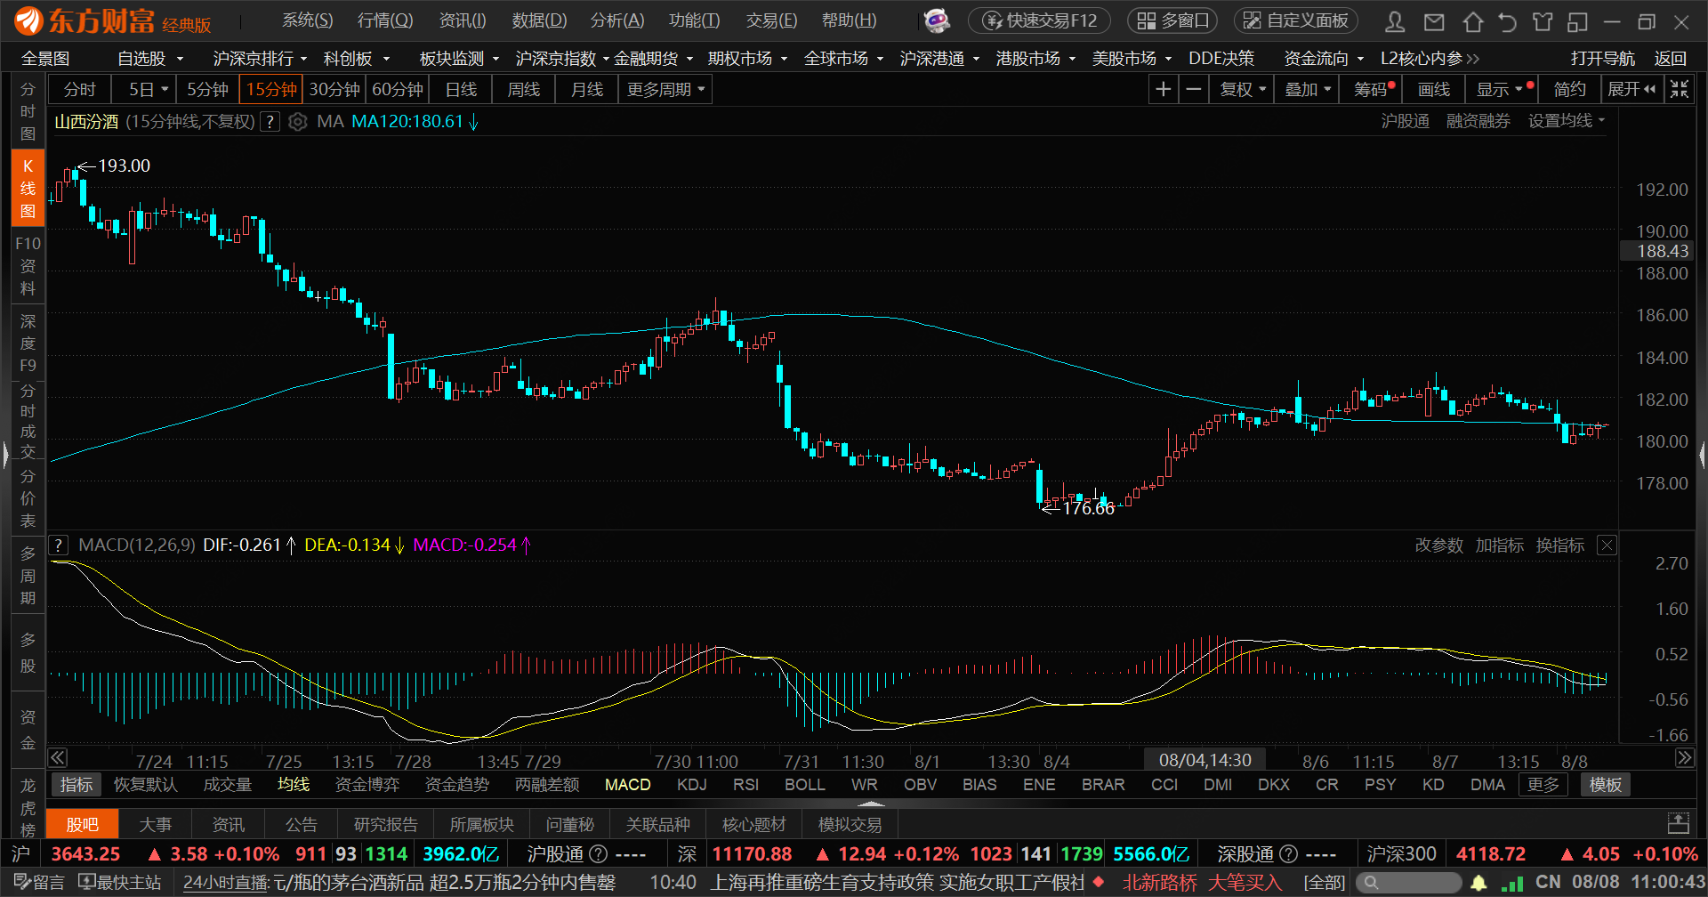Click the 自定义面板 button
This screenshot has height=897, width=1708.
(x=1296, y=20)
